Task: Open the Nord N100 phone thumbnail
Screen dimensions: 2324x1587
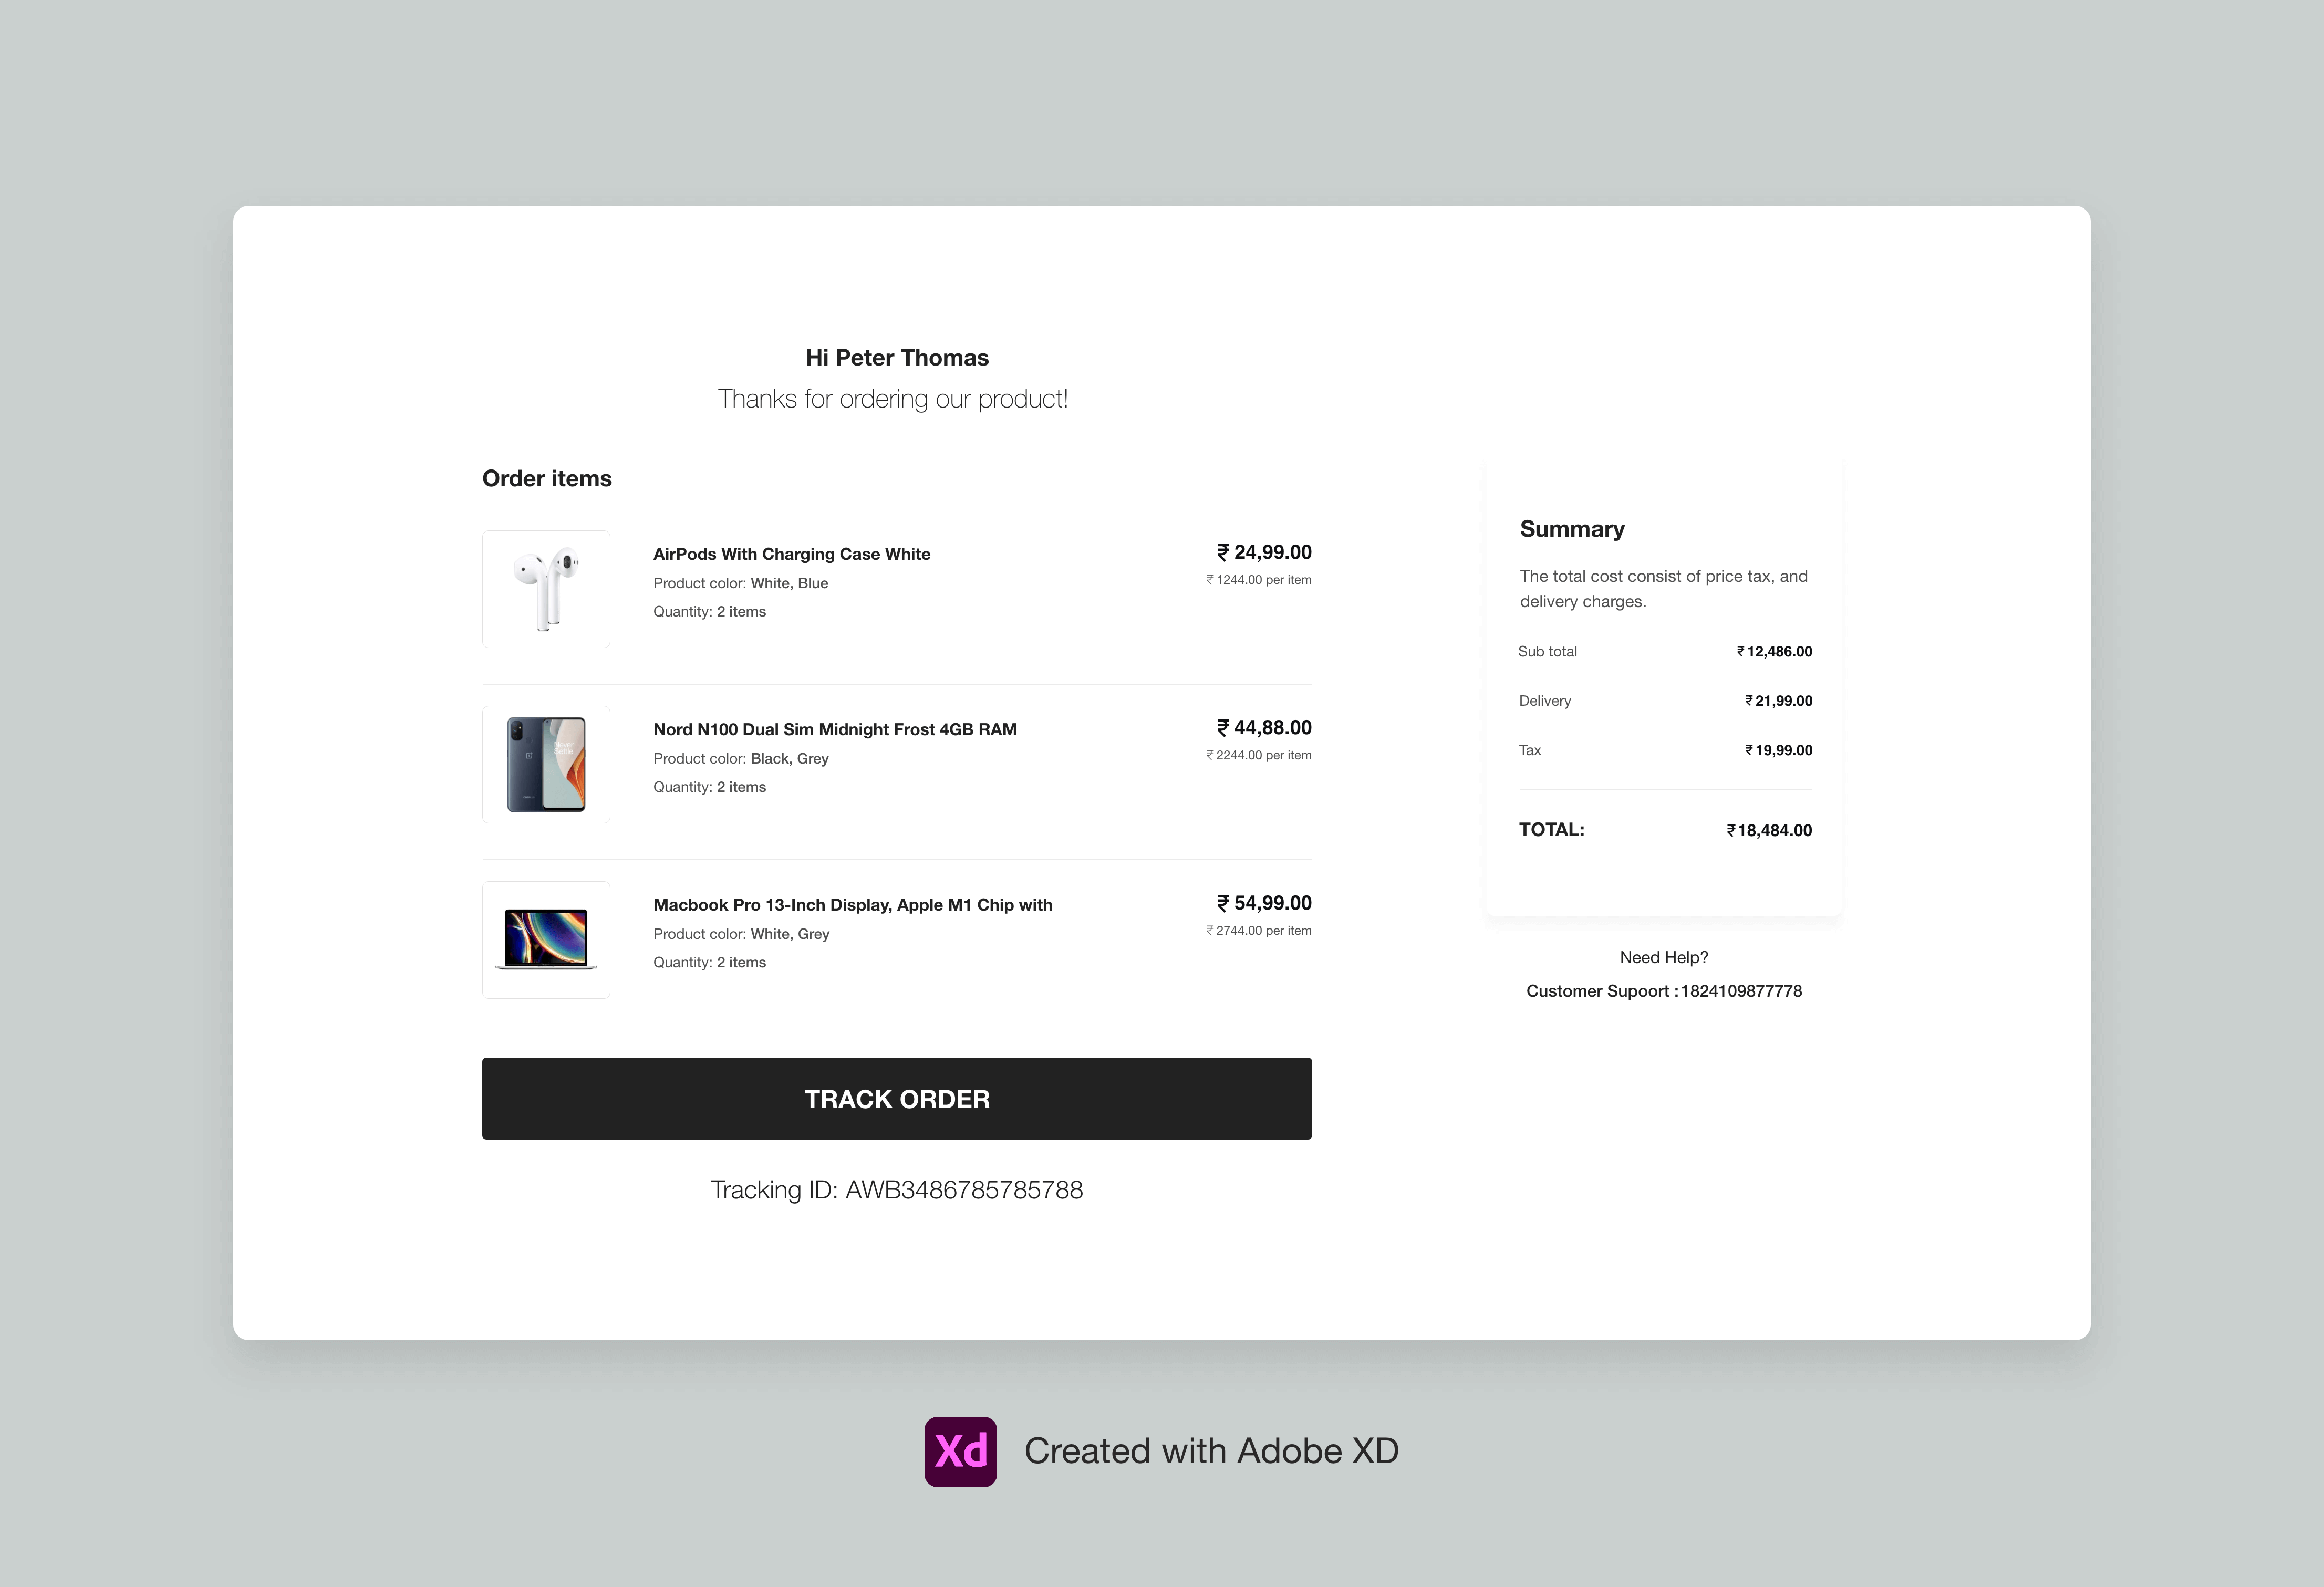Action: (x=546, y=765)
